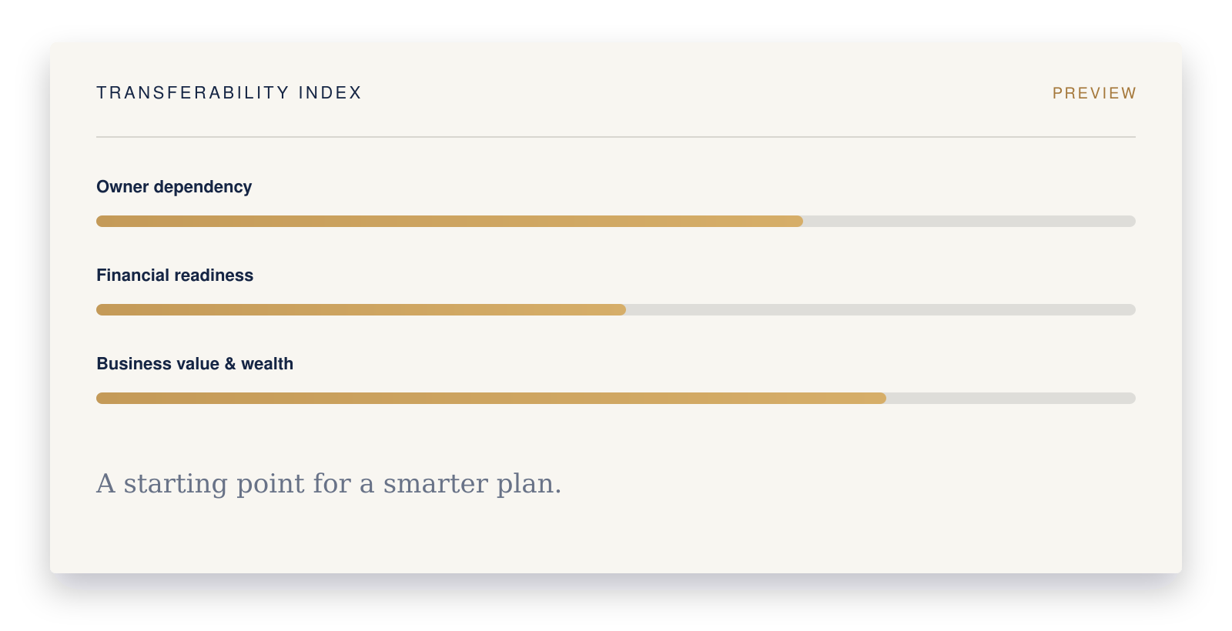The image size is (1232, 631).
Task: Click the gold filled part of Business value bar
Action: (x=491, y=399)
